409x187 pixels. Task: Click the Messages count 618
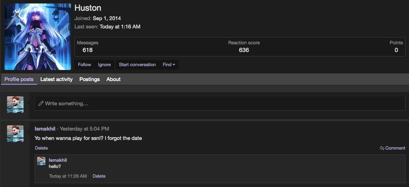point(88,50)
